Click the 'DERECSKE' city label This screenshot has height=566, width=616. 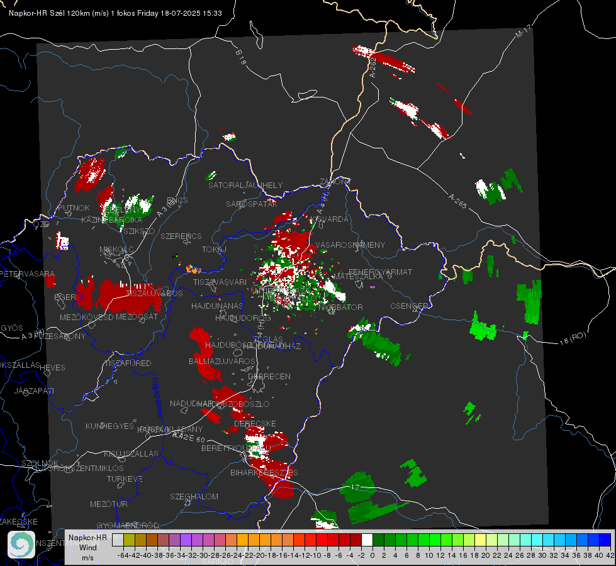pyautogui.click(x=255, y=423)
